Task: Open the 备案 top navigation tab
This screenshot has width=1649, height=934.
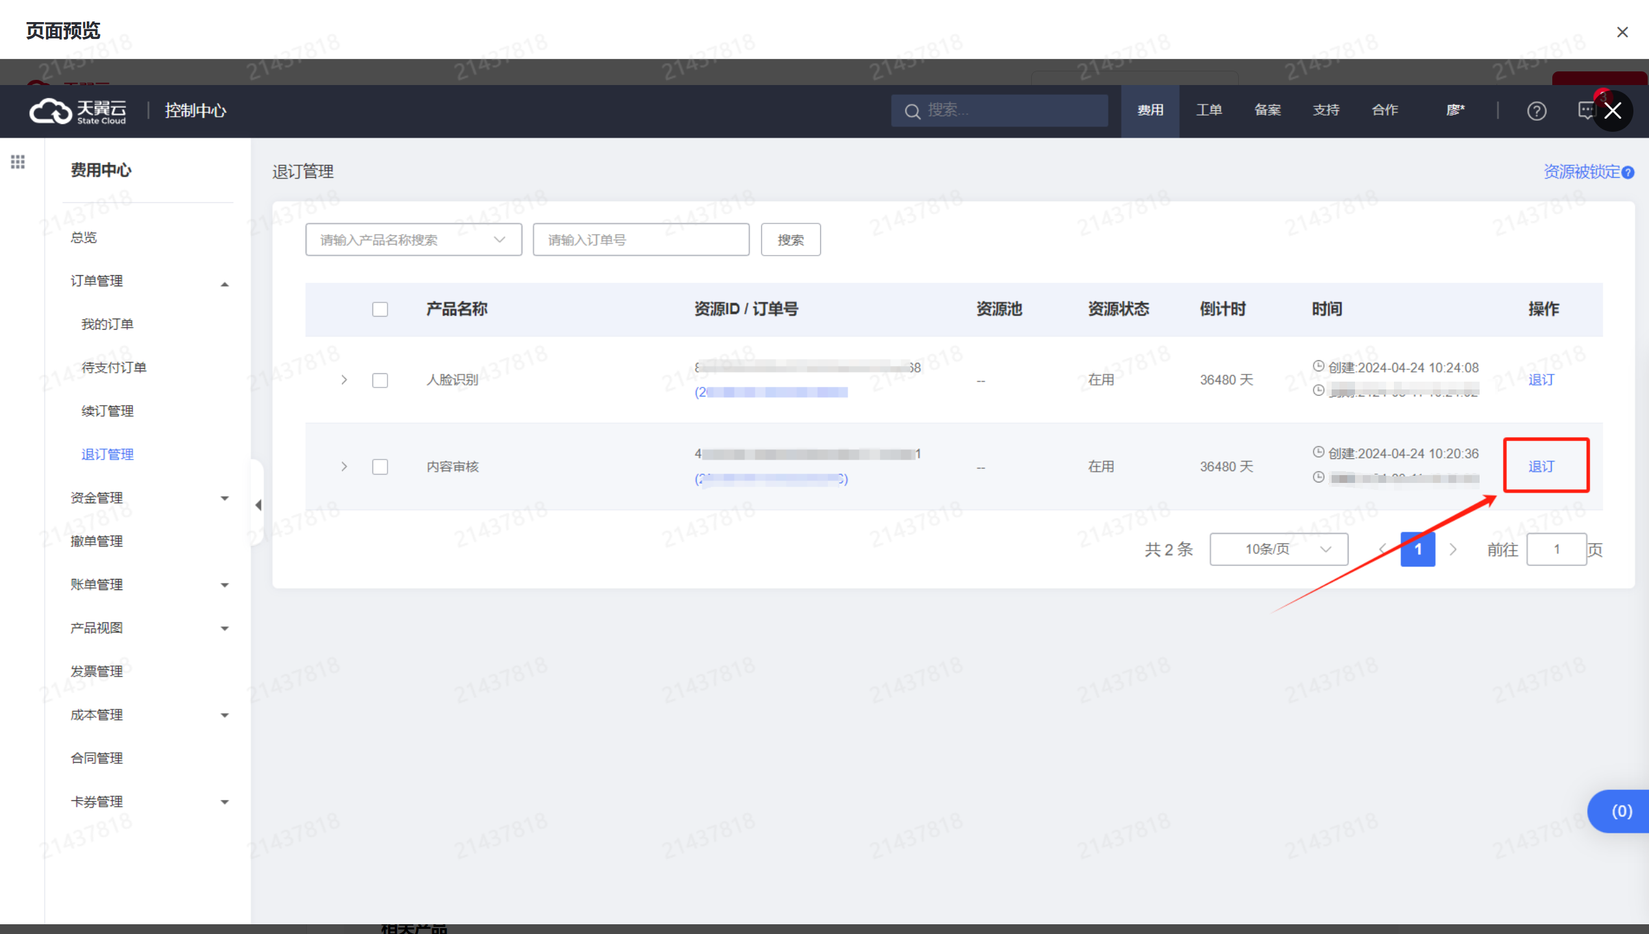Action: (x=1267, y=111)
